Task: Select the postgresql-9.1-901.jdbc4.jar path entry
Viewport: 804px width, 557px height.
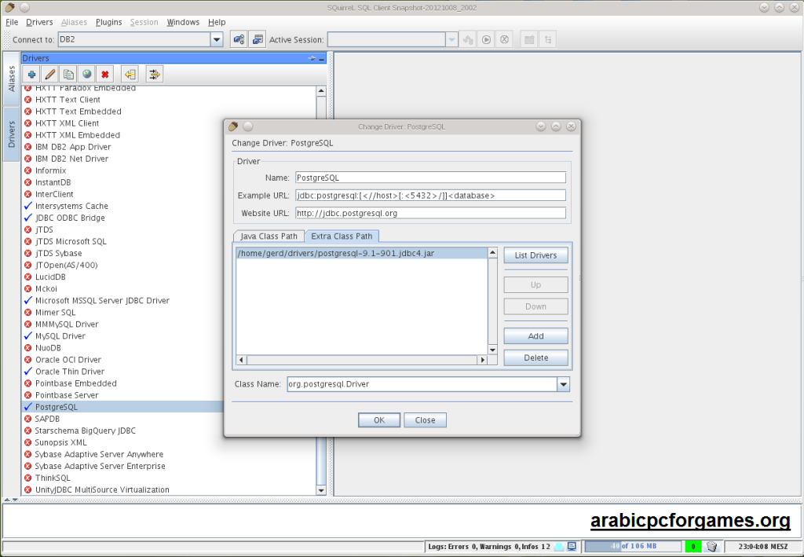Action: coord(361,254)
